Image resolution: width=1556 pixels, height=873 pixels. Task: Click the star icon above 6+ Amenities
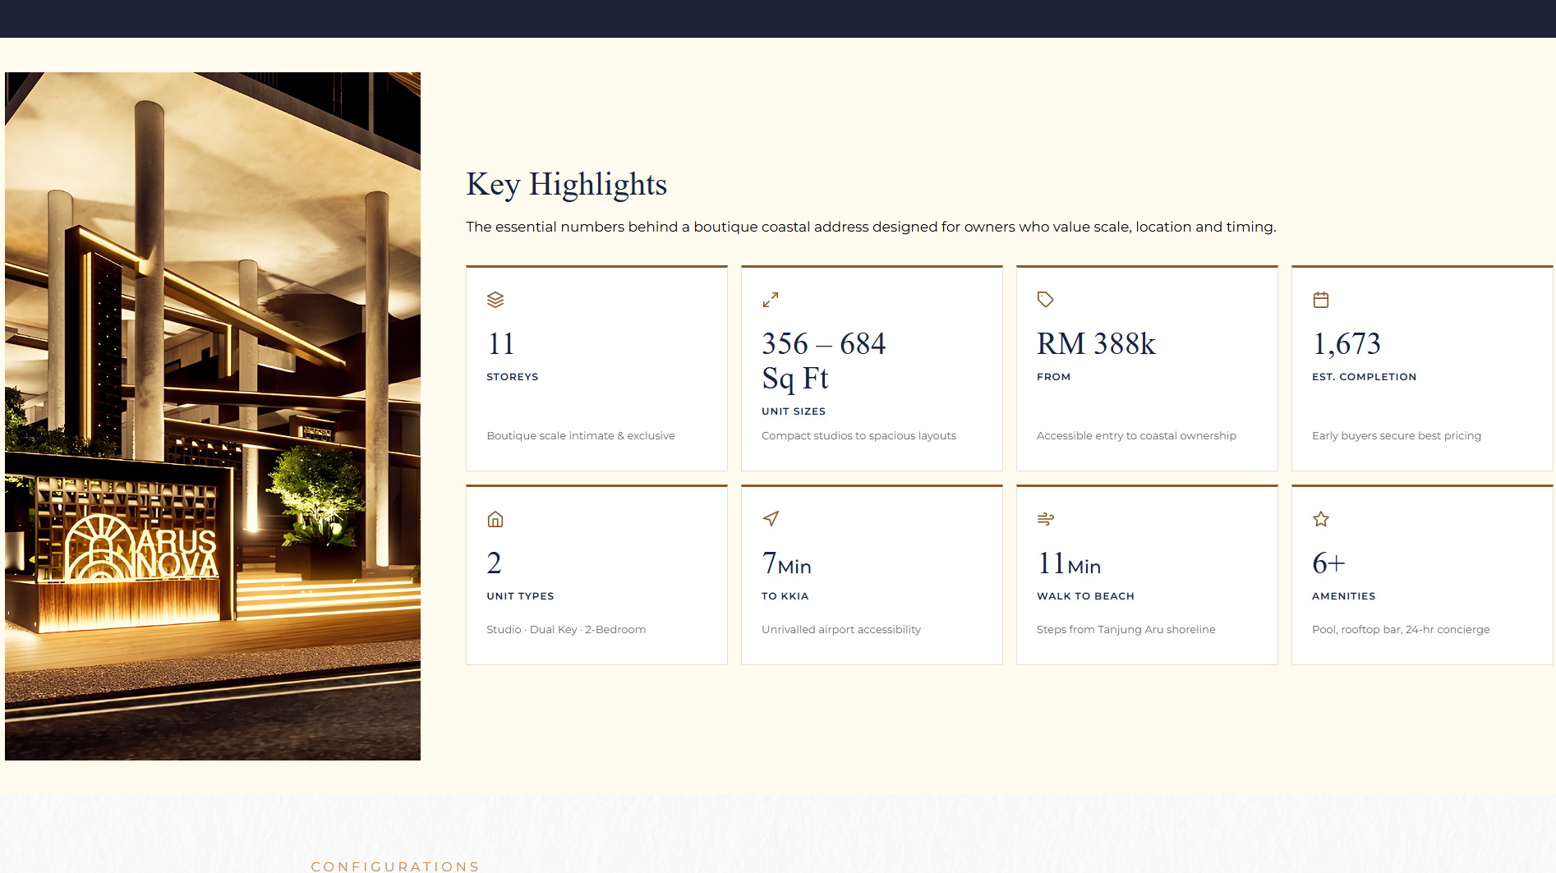tap(1320, 519)
